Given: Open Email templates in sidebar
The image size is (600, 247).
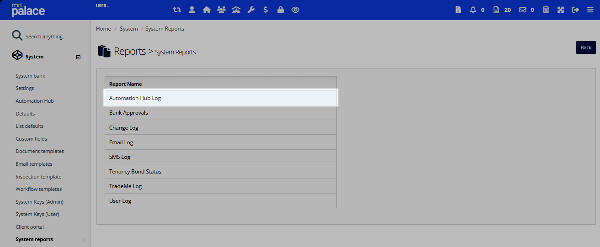Looking at the screenshot, I should (x=34, y=164).
